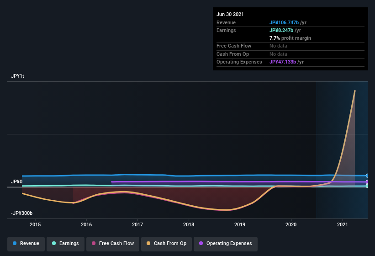Click the orange Cash From Op legend dot
Image resolution: width=375 pixels, height=256 pixels.
point(148,243)
